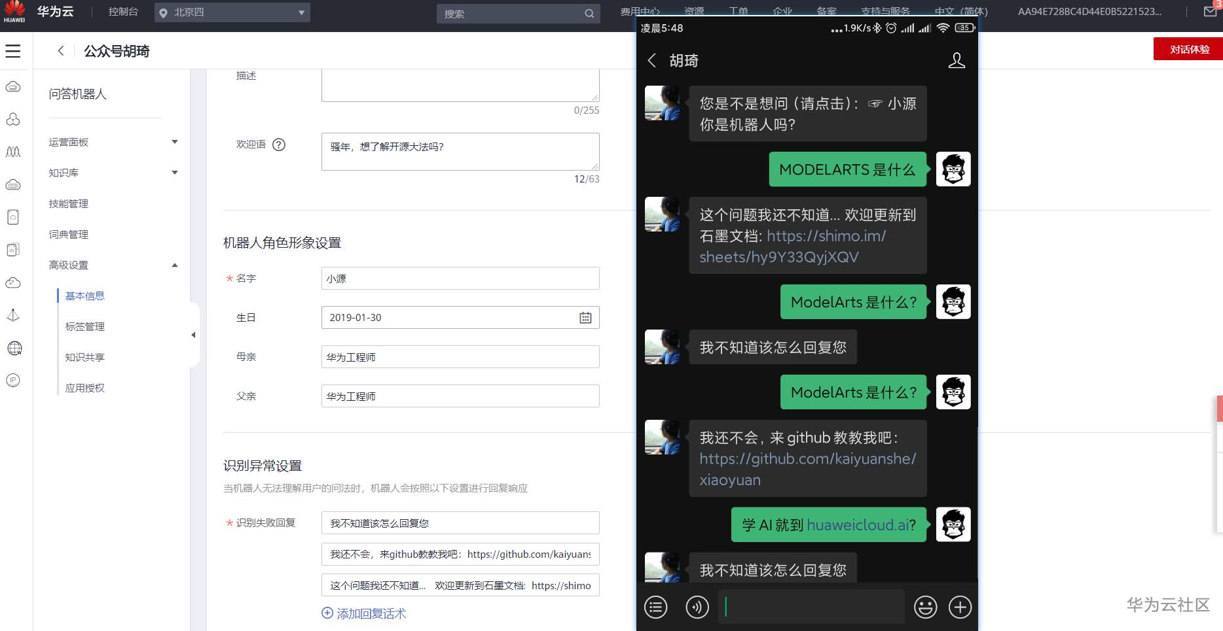Open the calendar picker for 生日 field

pyautogui.click(x=587, y=317)
